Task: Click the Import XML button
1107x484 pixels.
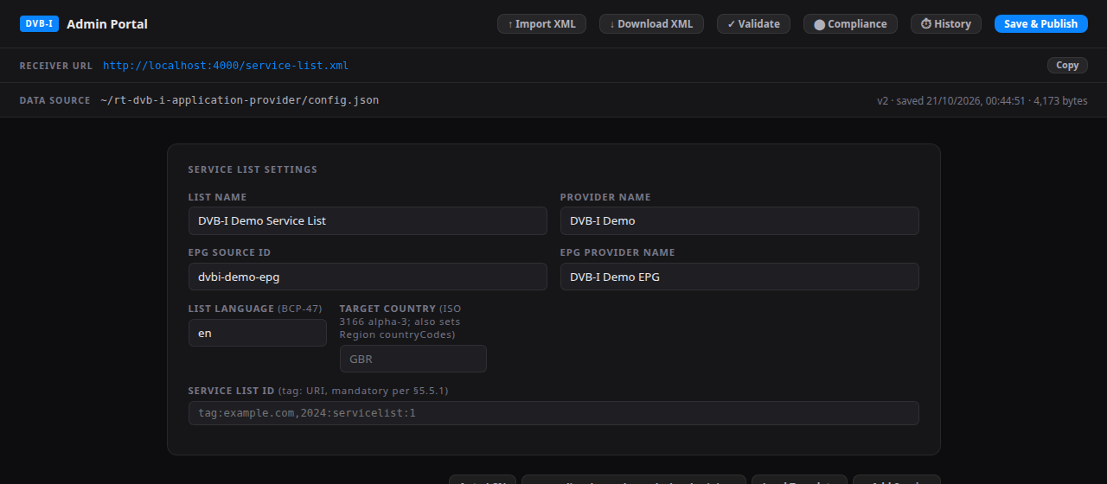Action: click(541, 24)
